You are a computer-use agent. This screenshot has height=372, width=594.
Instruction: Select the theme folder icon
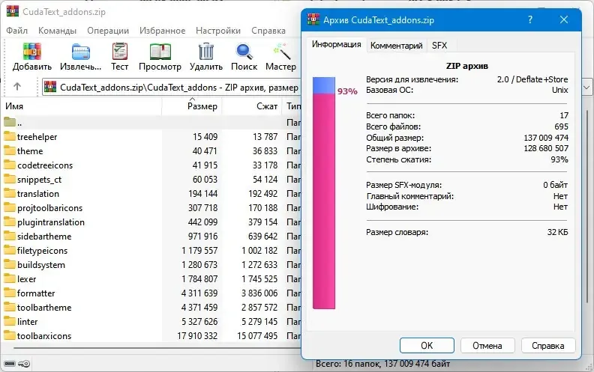point(10,150)
